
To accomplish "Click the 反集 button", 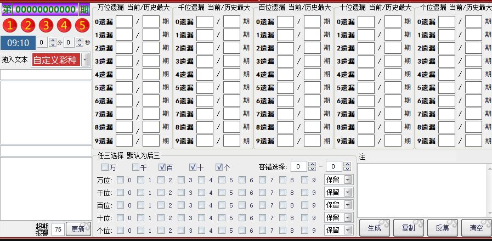I will click(x=442, y=228).
